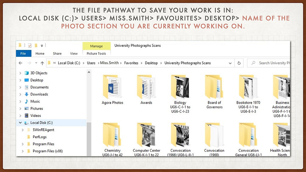The width and height of the screenshot is (306, 172).
Task: Select Local Disk (C:) in navigation pane
Action: pos(41,123)
